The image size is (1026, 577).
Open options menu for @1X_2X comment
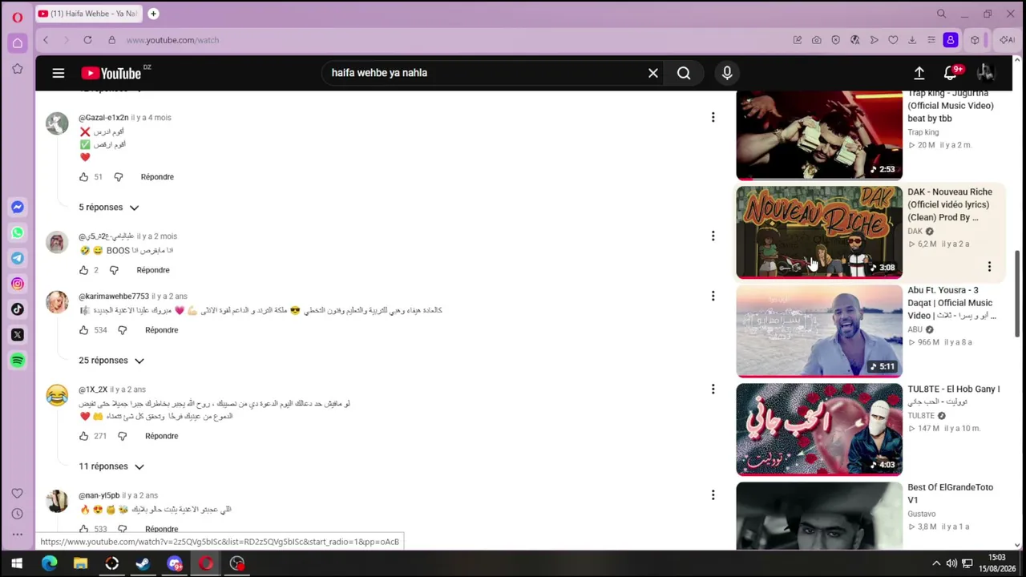click(x=713, y=389)
